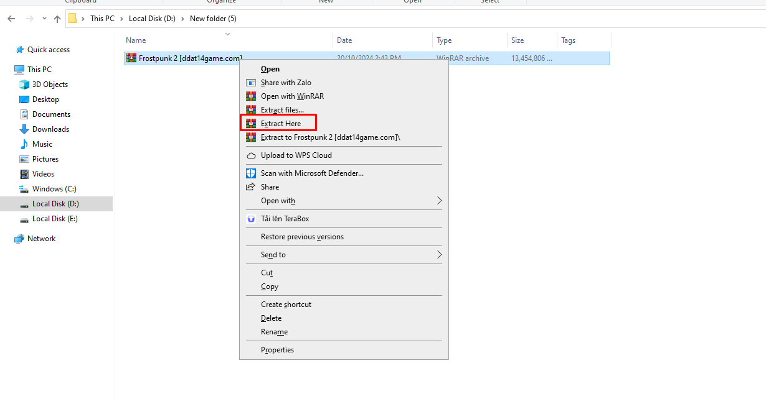The image size is (766, 399).
Task: Sort by Name column header
Action: [136, 40]
